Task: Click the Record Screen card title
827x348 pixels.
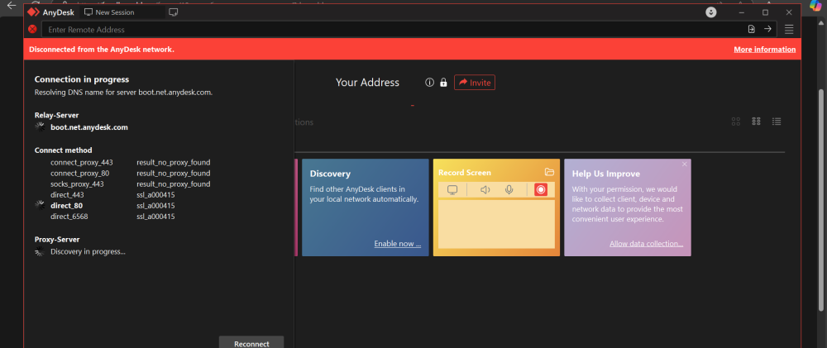Action: tap(465, 173)
